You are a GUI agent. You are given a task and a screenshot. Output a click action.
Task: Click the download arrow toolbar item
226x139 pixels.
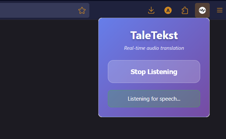click(x=151, y=10)
